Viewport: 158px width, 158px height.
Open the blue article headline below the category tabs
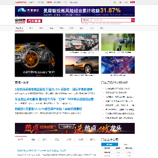pyautogui.click(x=41, y=151)
